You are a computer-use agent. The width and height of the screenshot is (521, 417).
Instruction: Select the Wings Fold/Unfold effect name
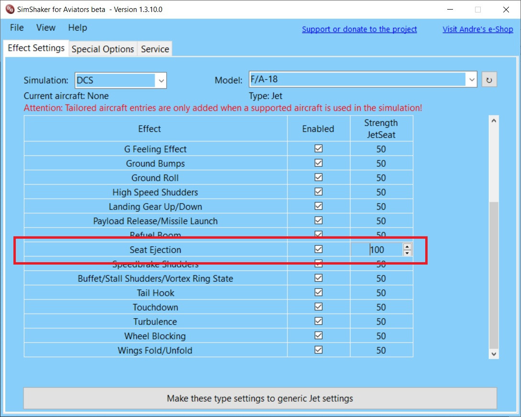tap(155, 350)
